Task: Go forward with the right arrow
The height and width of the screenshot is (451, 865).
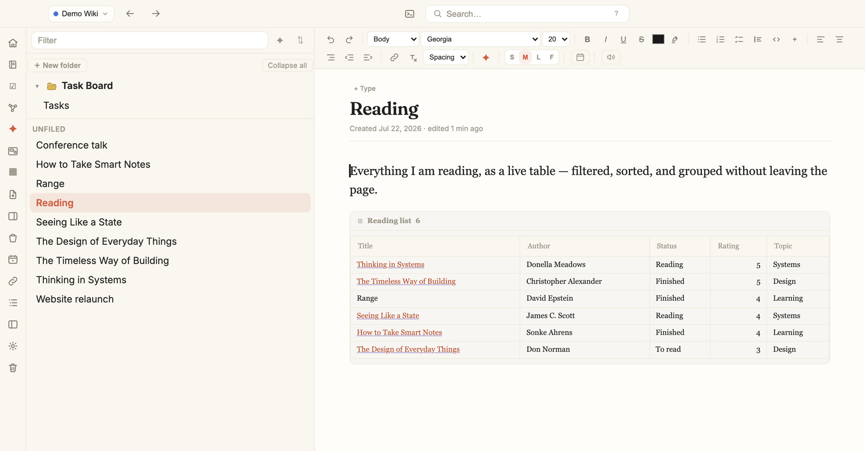Action: pyautogui.click(x=156, y=14)
